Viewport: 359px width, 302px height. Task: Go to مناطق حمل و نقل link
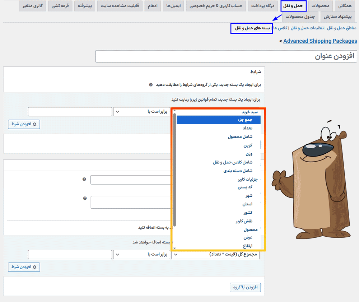[x=342, y=28]
